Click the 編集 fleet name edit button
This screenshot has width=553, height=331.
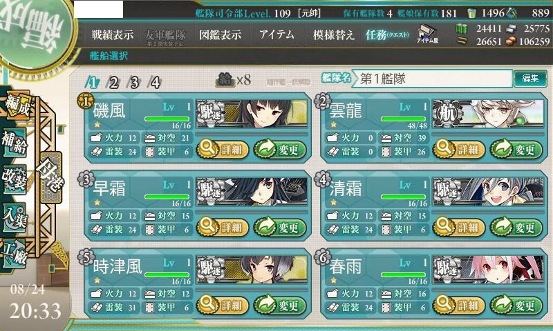click(x=530, y=79)
